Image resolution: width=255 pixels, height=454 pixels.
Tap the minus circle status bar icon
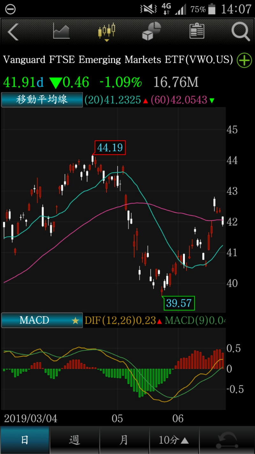10,9
